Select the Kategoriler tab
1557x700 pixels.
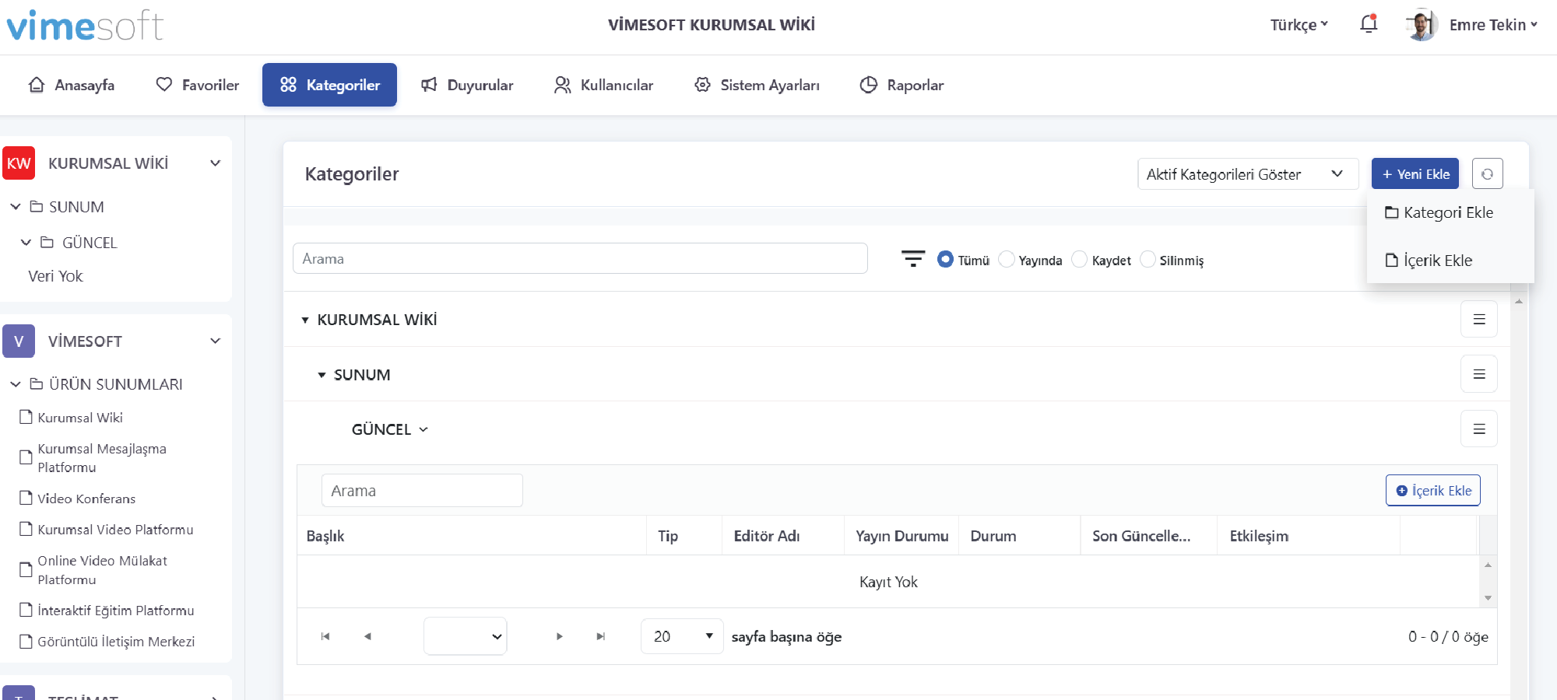(329, 85)
